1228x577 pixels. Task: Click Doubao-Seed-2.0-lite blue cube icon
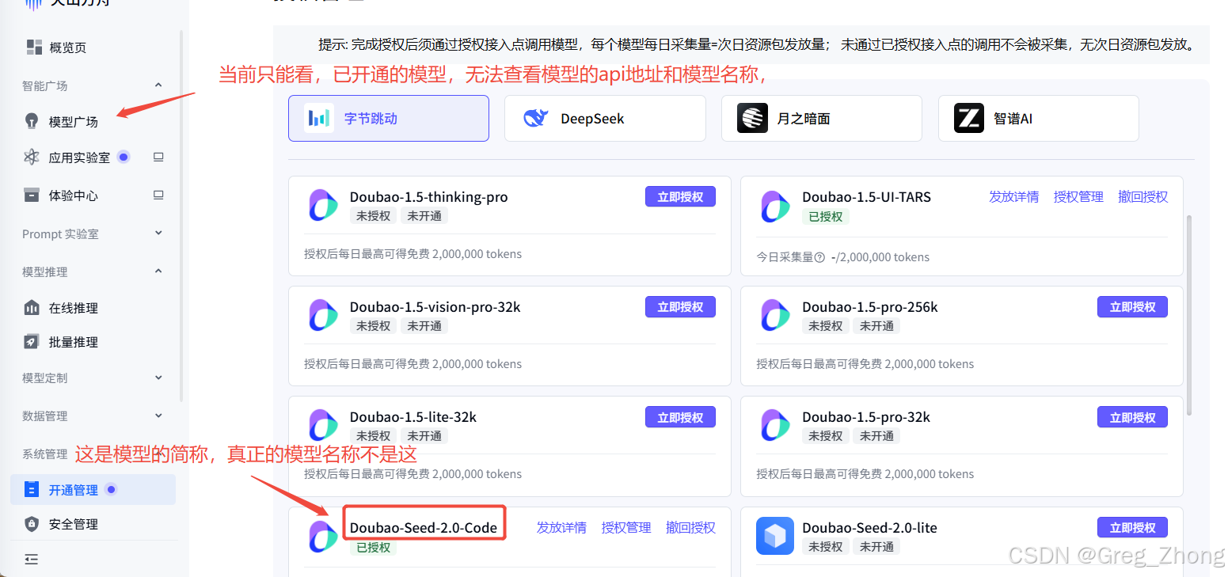click(775, 536)
